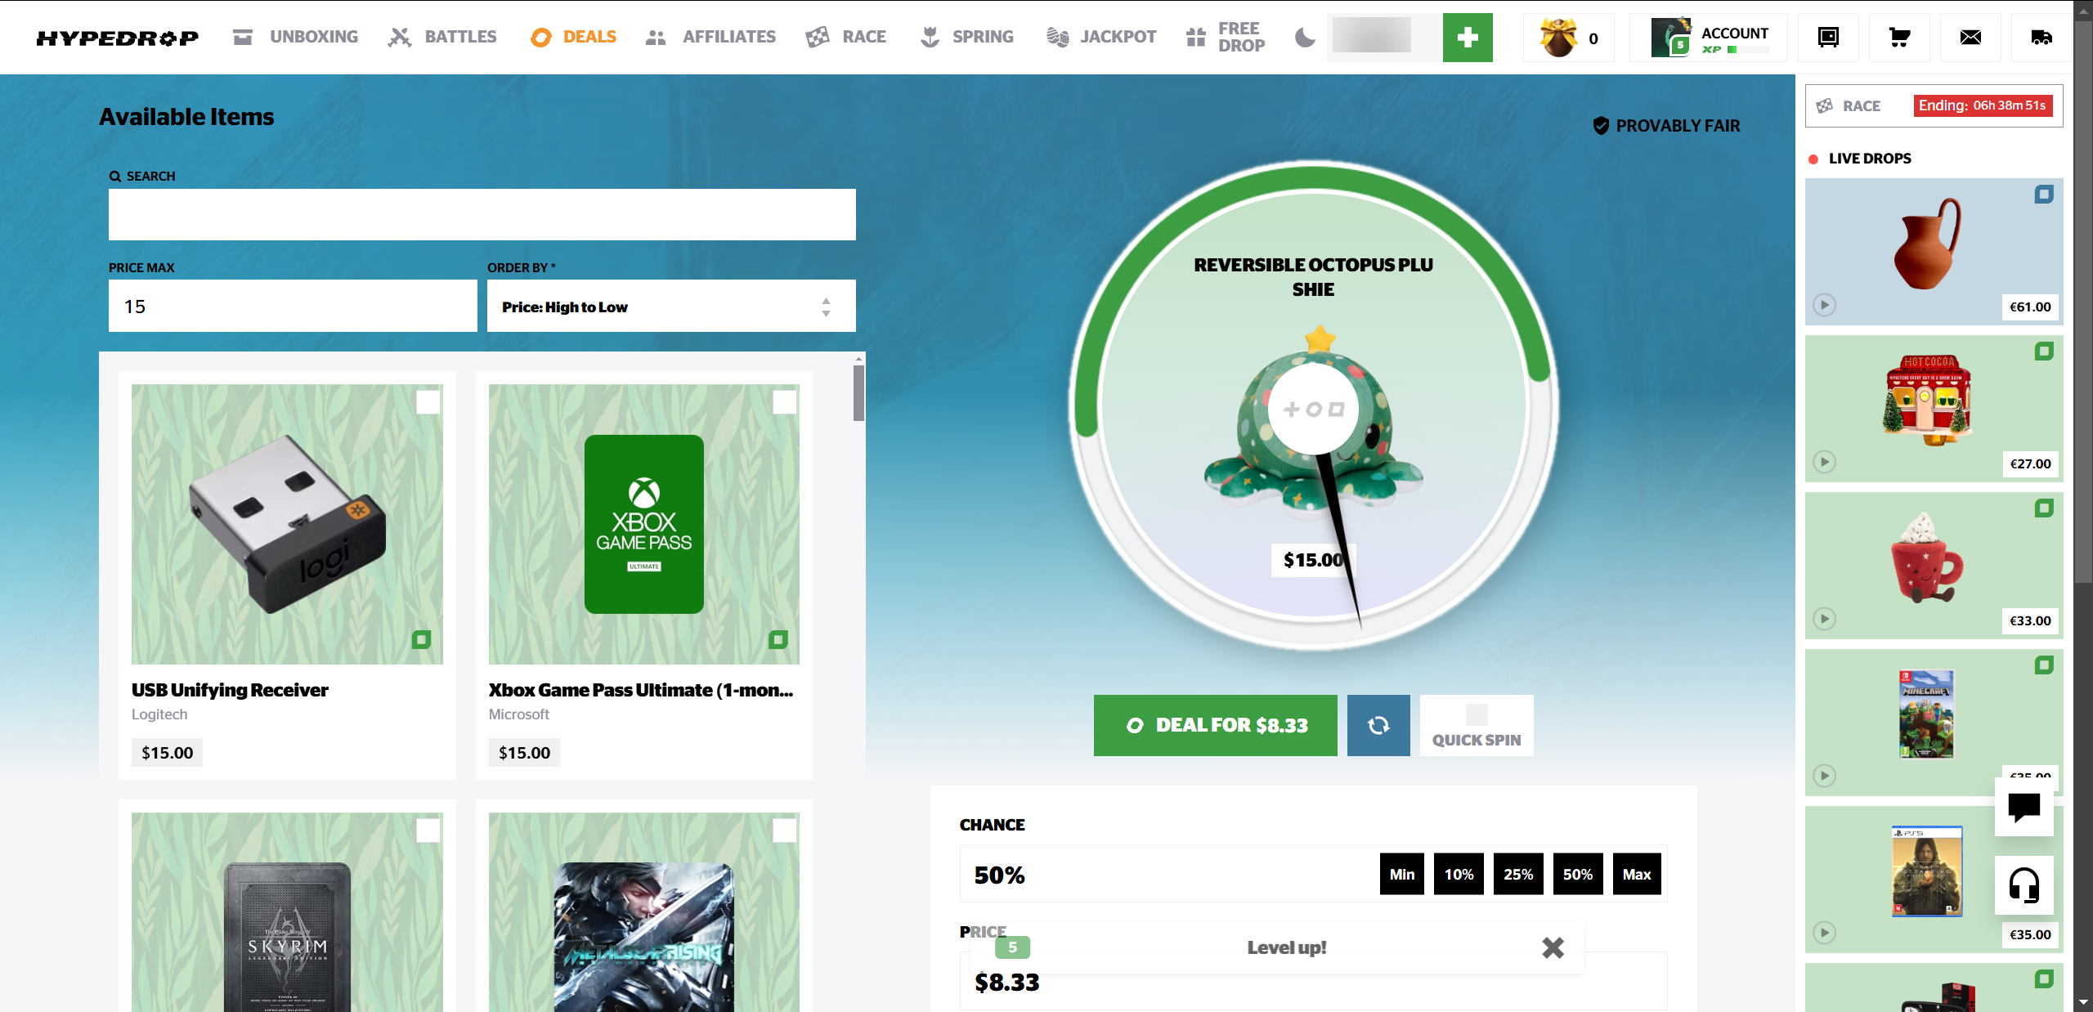The image size is (2093, 1012).
Task: Play replay on the Minecraft game drop
Action: pyautogui.click(x=1825, y=776)
